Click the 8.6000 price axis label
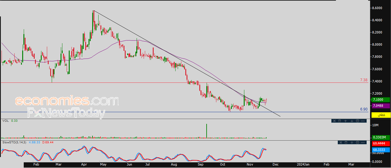 (378, 8)
